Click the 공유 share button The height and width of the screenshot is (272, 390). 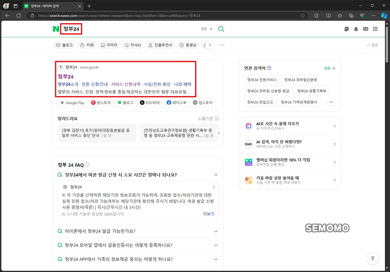[372, 45]
